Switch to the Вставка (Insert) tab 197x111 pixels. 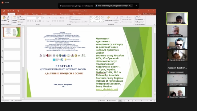tap(19, 14)
